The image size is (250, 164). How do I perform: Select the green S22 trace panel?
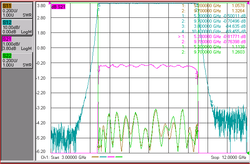(x=17, y=60)
